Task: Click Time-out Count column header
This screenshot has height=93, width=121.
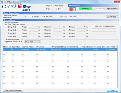Action: coord(87,47)
